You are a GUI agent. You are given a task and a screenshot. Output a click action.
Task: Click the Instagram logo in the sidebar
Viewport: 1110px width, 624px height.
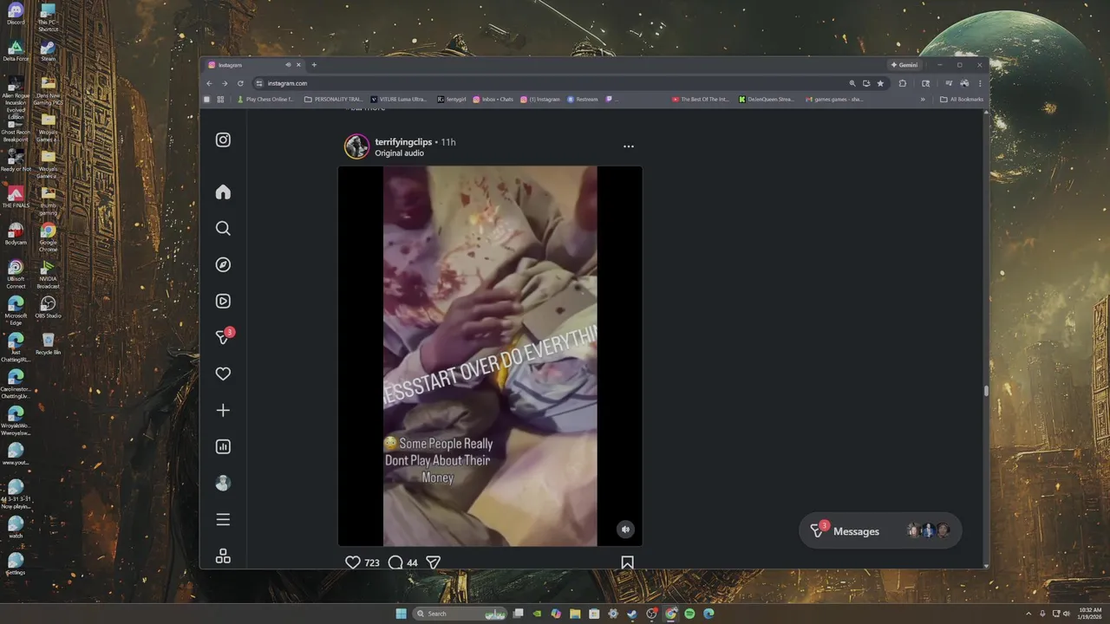(x=223, y=140)
